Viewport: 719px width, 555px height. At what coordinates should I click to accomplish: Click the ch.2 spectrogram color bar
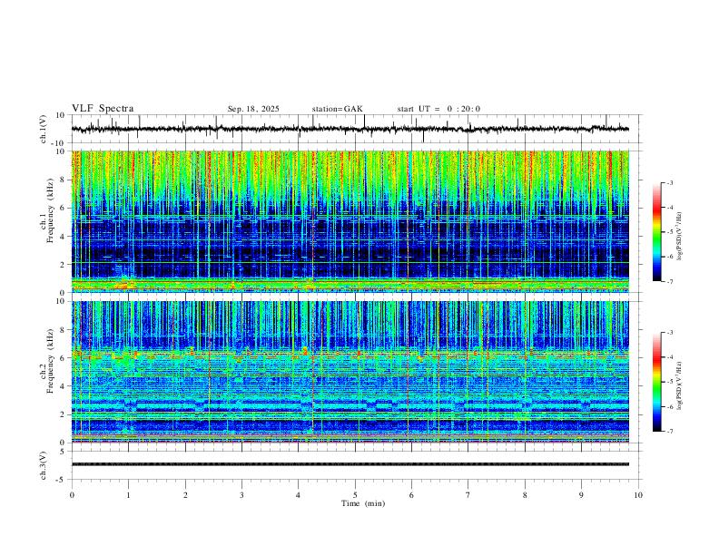[x=656, y=382]
